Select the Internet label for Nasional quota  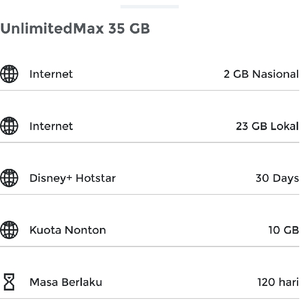tap(51, 74)
